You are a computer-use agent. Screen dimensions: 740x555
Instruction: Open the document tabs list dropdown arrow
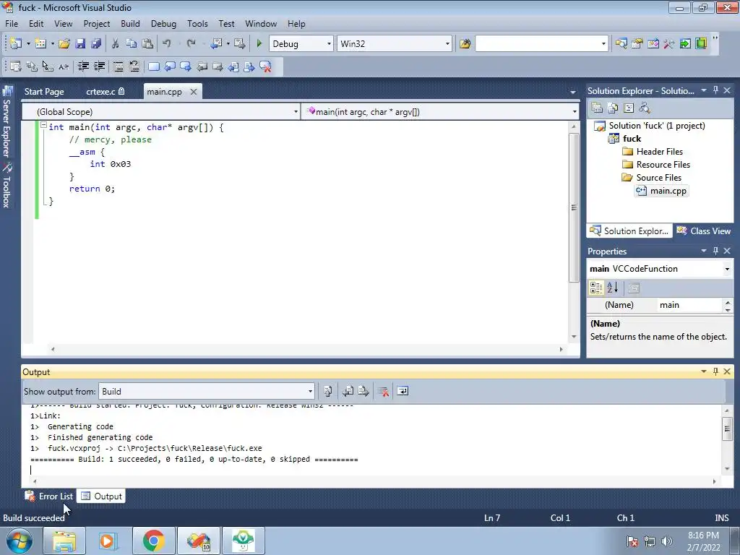click(572, 92)
